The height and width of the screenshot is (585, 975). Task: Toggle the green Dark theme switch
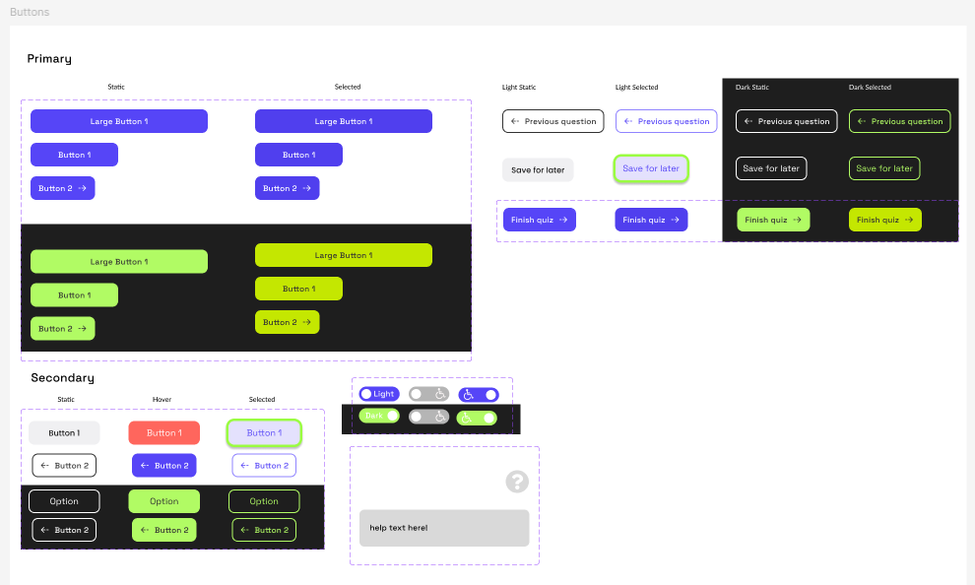click(378, 417)
